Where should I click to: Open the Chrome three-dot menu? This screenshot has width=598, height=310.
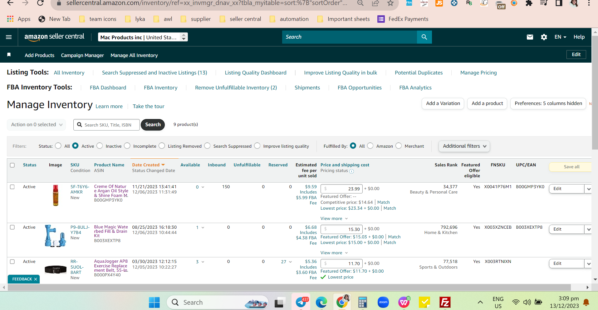point(589,3)
